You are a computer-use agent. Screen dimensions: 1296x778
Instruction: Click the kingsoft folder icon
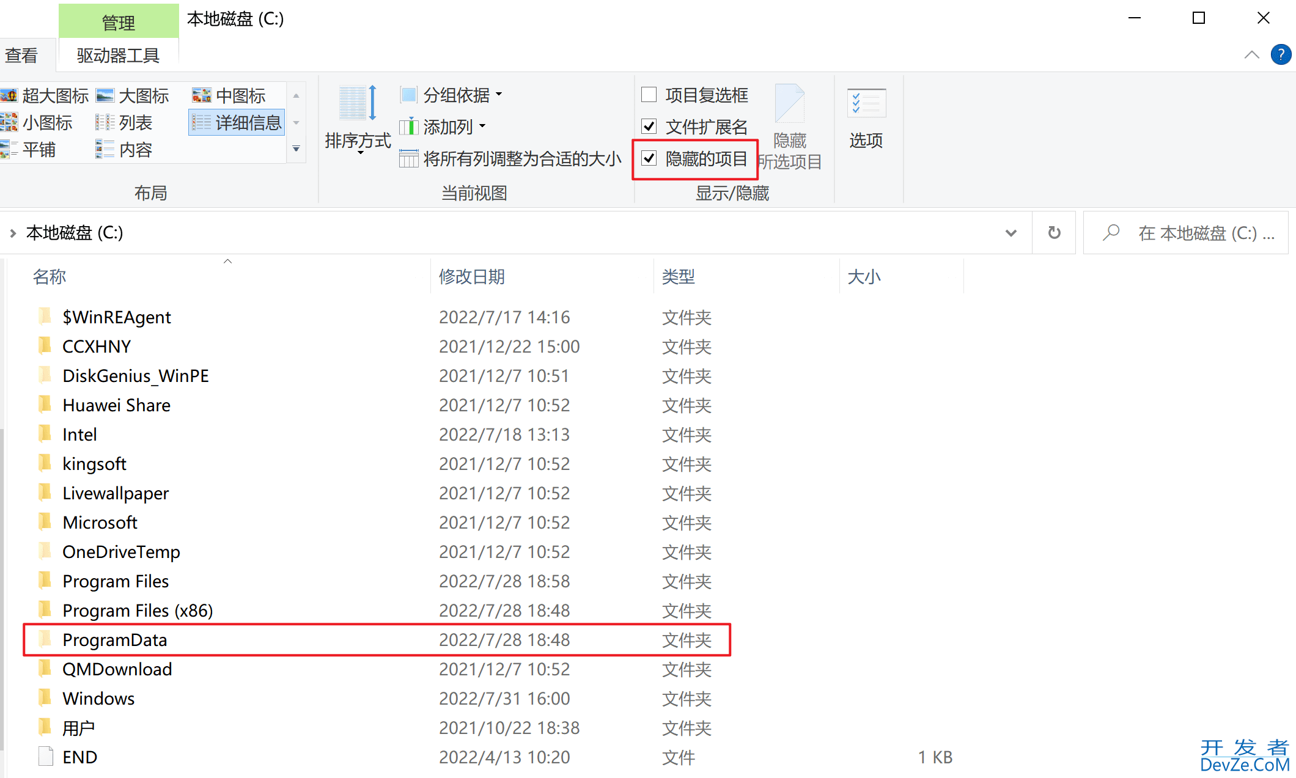[x=45, y=463]
